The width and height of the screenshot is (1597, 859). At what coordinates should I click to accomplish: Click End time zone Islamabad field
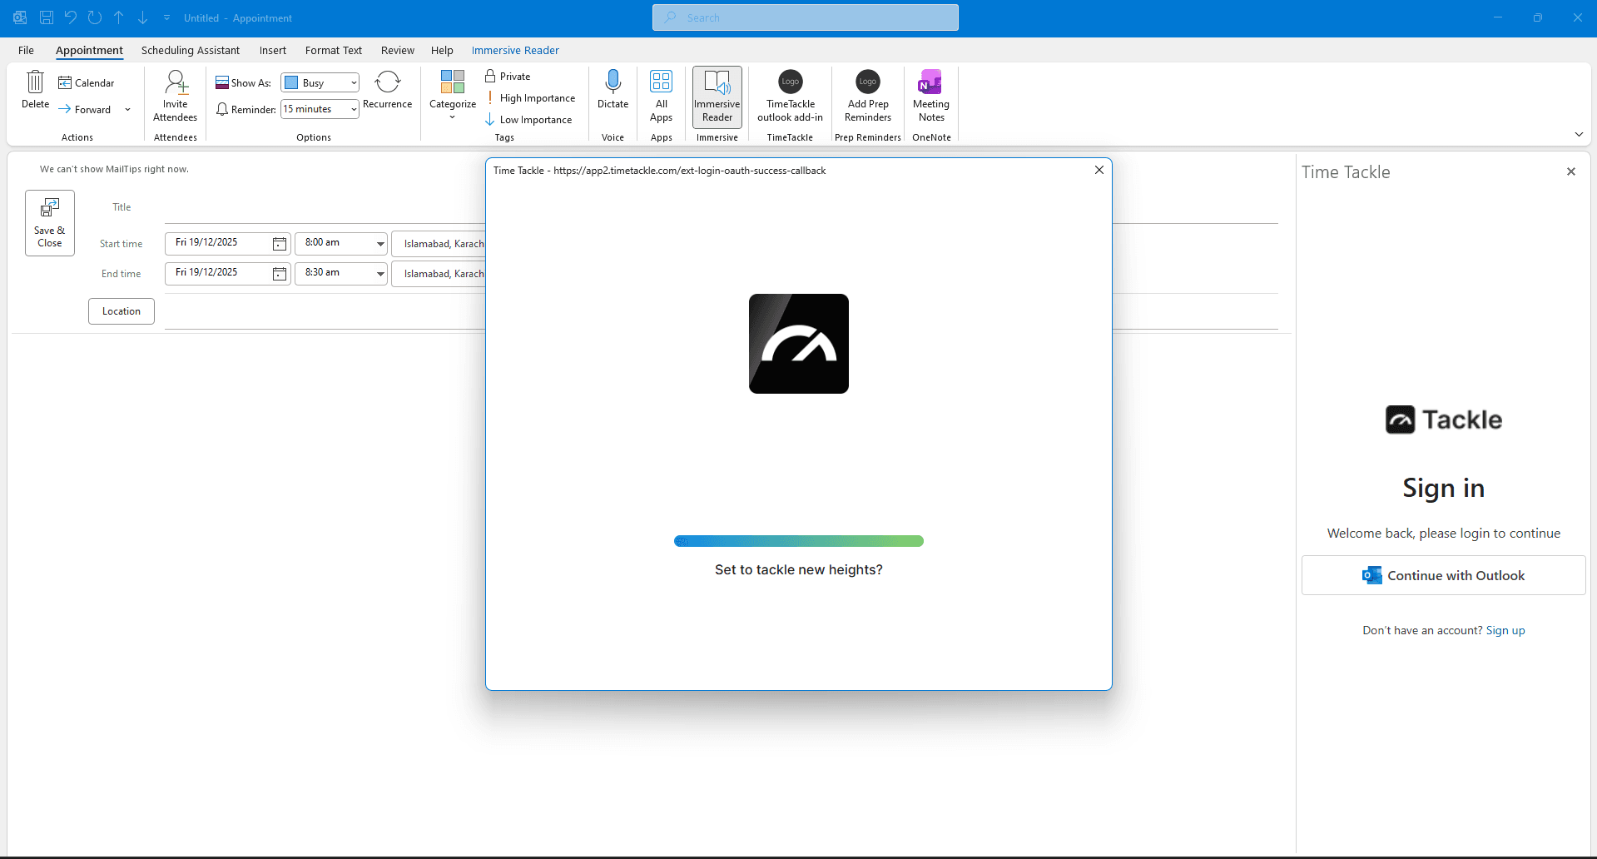[x=439, y=274]
